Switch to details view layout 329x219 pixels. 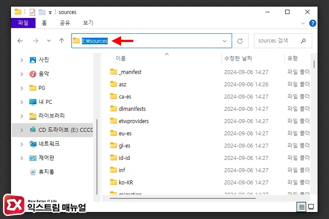pyautogui.click(x=301, y=207)
